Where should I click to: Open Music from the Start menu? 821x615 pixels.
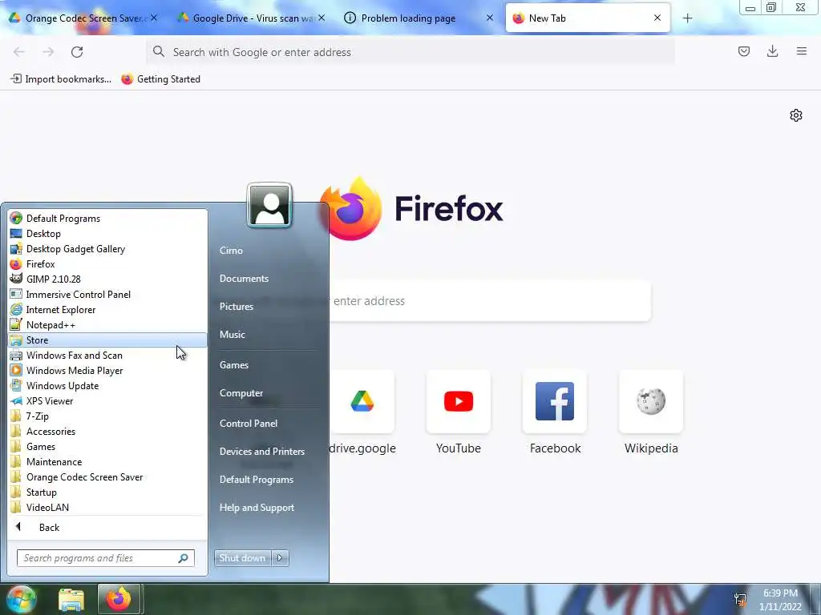click(232, 334)
